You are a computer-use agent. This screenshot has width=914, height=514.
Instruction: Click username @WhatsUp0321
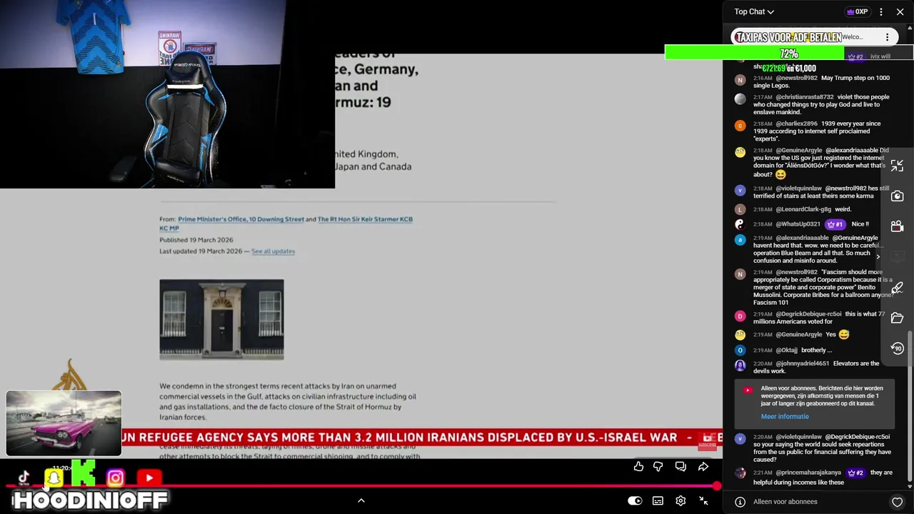(798, 224)
